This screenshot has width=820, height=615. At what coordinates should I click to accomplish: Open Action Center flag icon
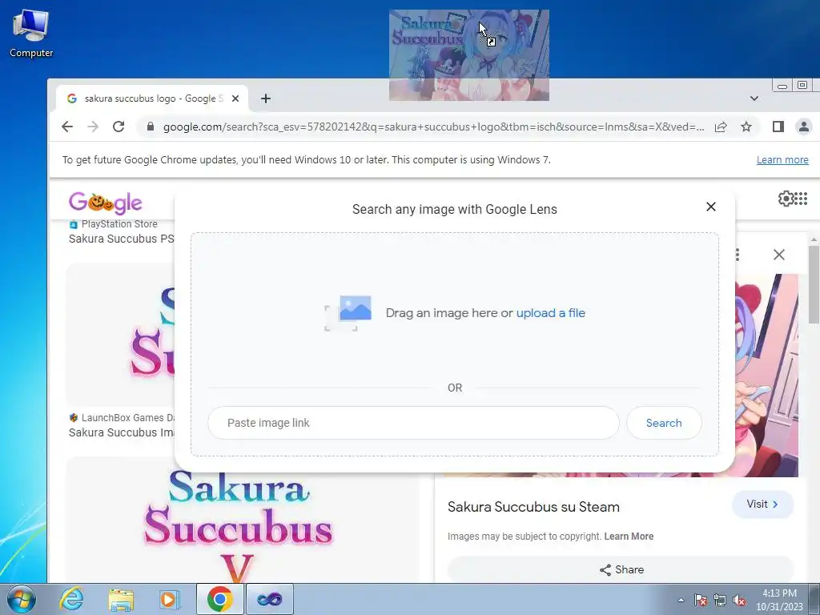click(701, 600)
